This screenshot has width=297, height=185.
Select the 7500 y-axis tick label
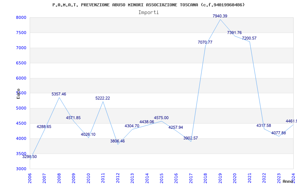(x=21, y=33)
